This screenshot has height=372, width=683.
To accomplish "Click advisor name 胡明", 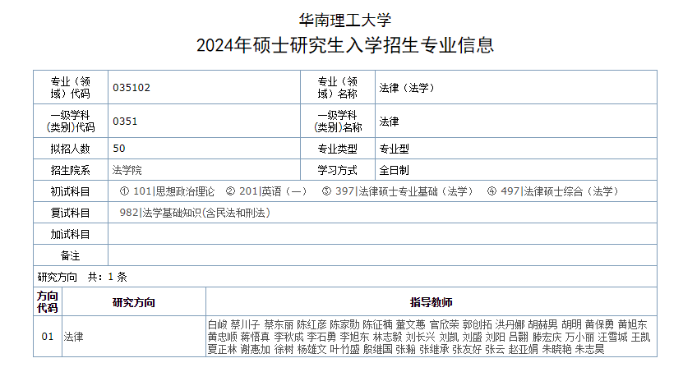I will pyautogui.click(x=571, y=324).
